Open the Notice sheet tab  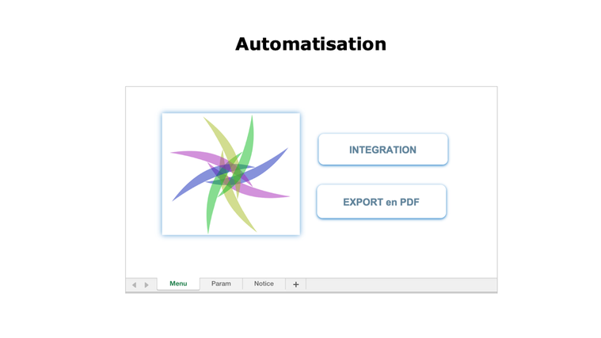pyautogui.click(x=264, y=283)
